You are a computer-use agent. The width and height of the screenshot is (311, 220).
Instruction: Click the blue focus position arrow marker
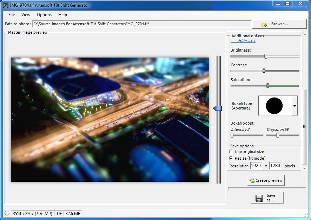click(x=217, y=108)
